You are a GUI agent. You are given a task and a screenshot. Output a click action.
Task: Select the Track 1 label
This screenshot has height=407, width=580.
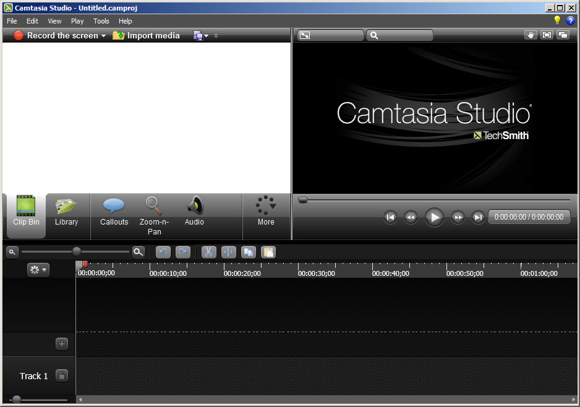pyautogui.click(x=33, y=376)
